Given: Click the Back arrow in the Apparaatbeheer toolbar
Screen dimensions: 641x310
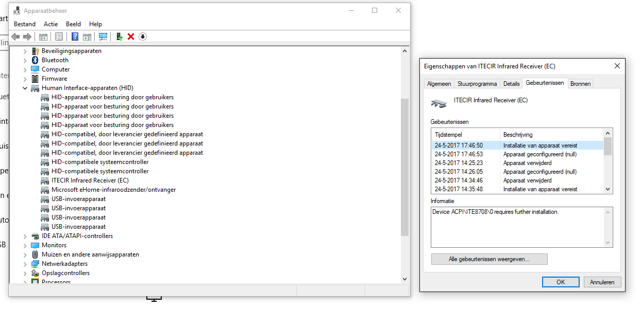Looking at the screenshot, I should [15, 37].
